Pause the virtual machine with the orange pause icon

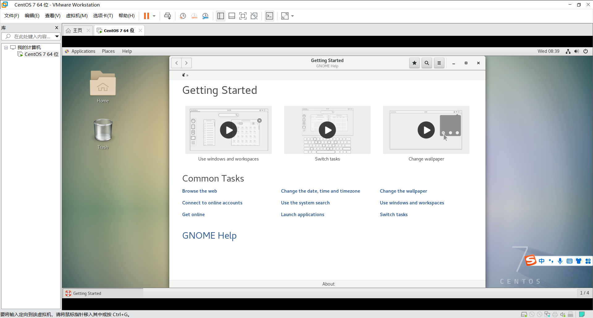(146, 16)
